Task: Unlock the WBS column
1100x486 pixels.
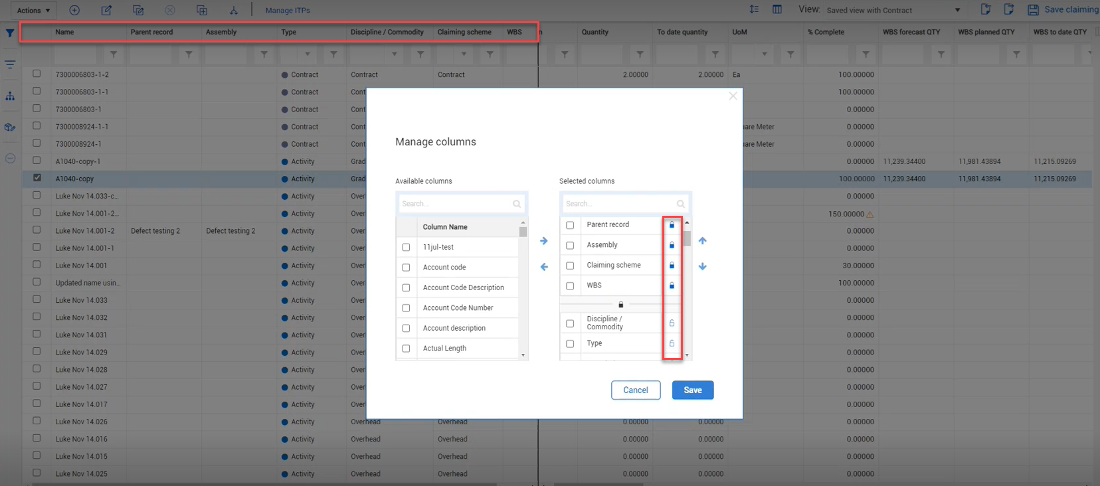Action: pos(672,285)
